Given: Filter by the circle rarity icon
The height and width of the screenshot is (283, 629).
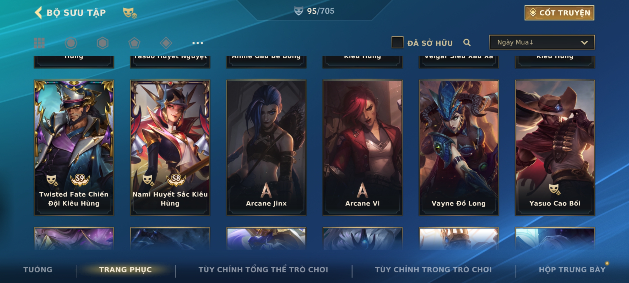Looking at the screenshot, I should point(71,43).
